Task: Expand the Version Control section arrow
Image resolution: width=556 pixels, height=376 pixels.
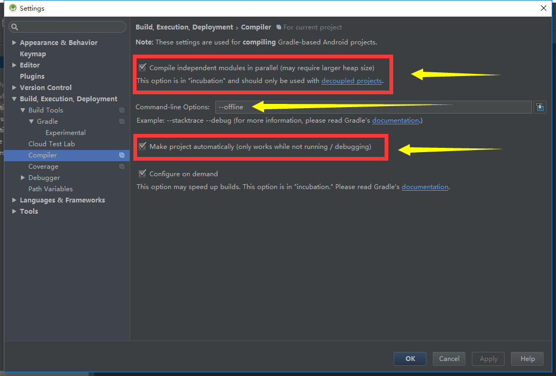Action: [x=14, y=87]
